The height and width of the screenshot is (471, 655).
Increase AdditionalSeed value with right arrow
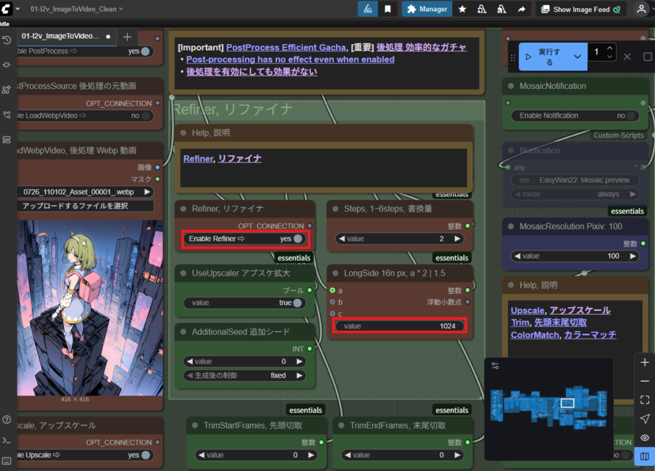pos(299,362)
